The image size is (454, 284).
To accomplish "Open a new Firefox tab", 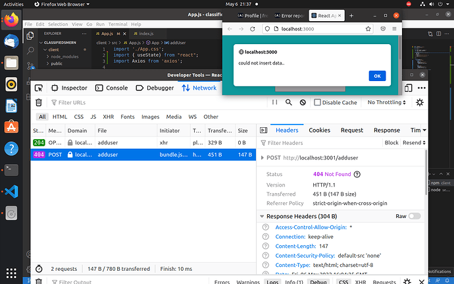I will (351, 16).
